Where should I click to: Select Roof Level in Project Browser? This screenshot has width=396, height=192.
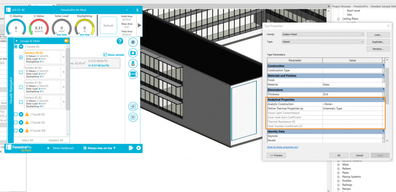point(353,10)
